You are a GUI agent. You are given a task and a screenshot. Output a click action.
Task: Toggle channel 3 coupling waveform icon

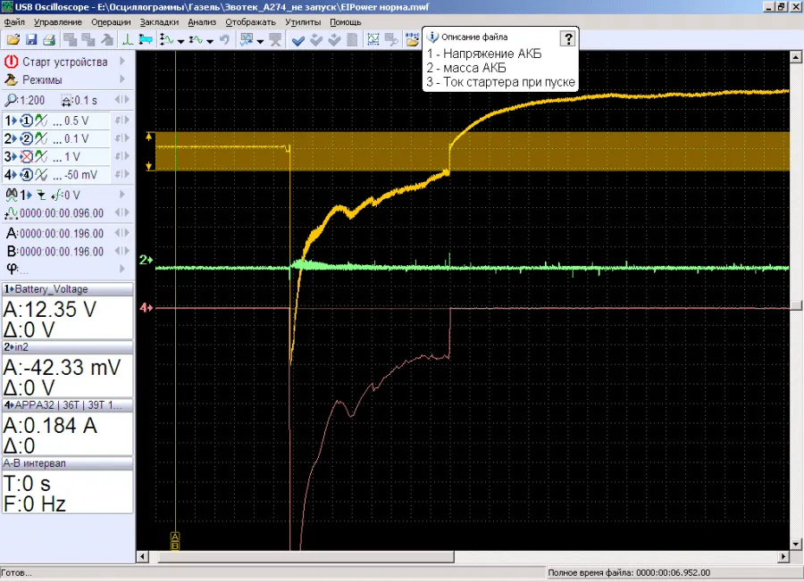41,157
